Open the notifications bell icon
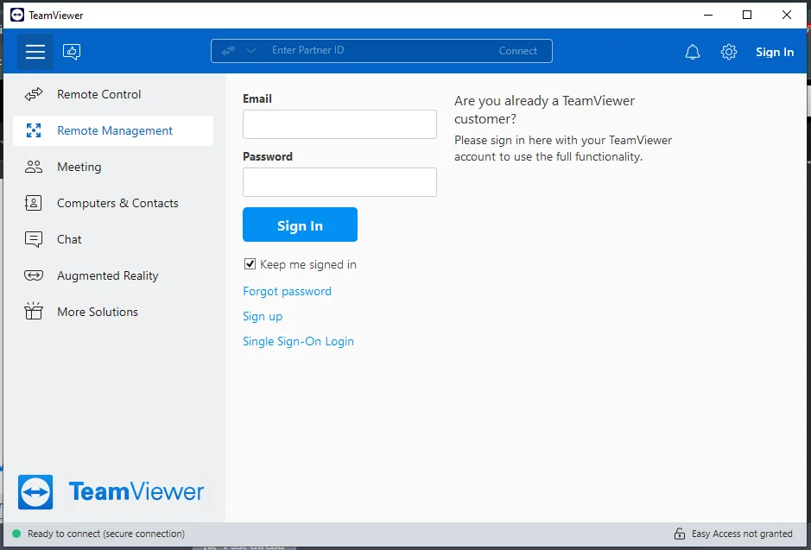811x550 pixels. tap(693, 52)
